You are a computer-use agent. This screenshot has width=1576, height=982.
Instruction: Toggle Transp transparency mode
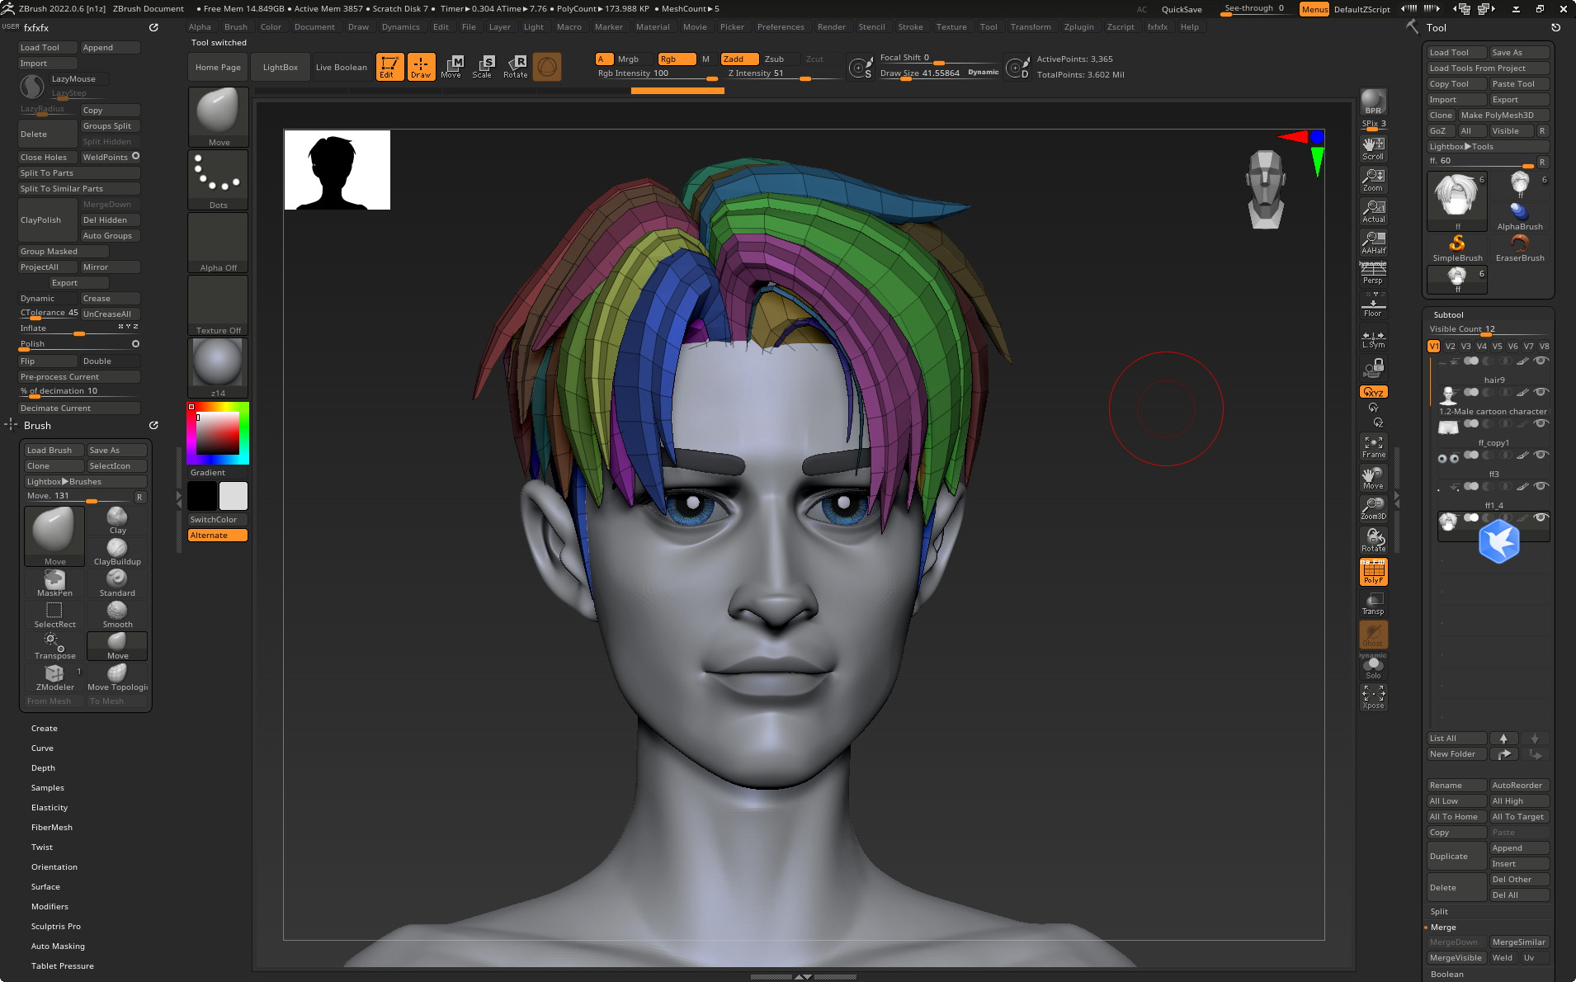(1373, 603)
